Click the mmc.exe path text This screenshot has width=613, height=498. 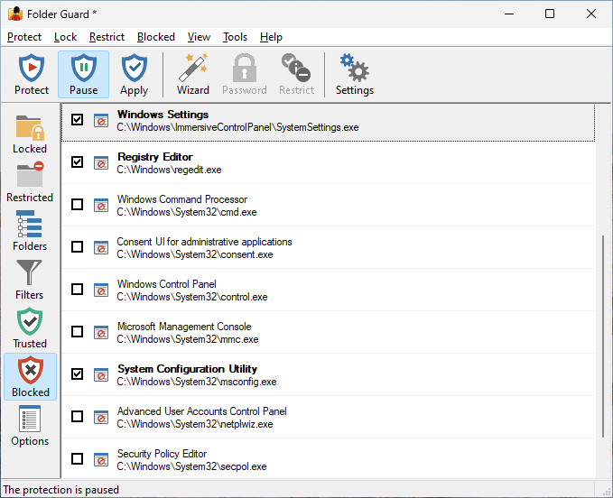[188, 339]
